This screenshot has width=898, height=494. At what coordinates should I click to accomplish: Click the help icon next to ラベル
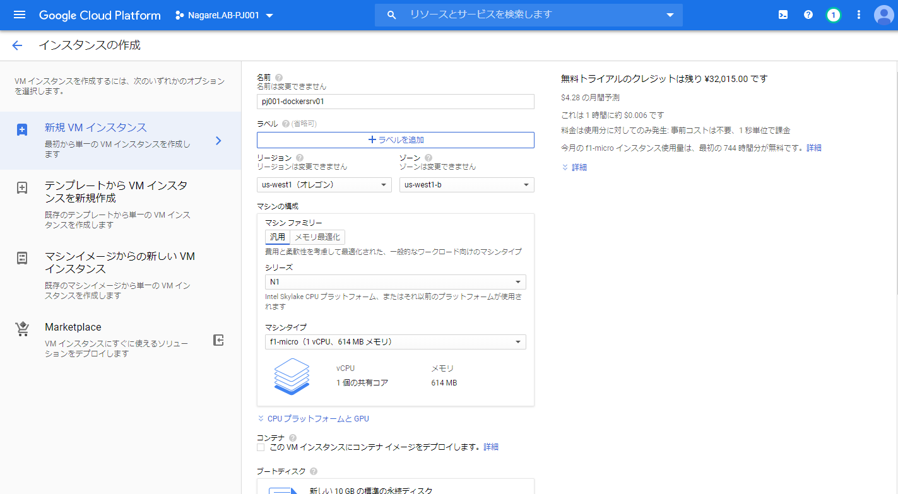click(x=285, y=124)
